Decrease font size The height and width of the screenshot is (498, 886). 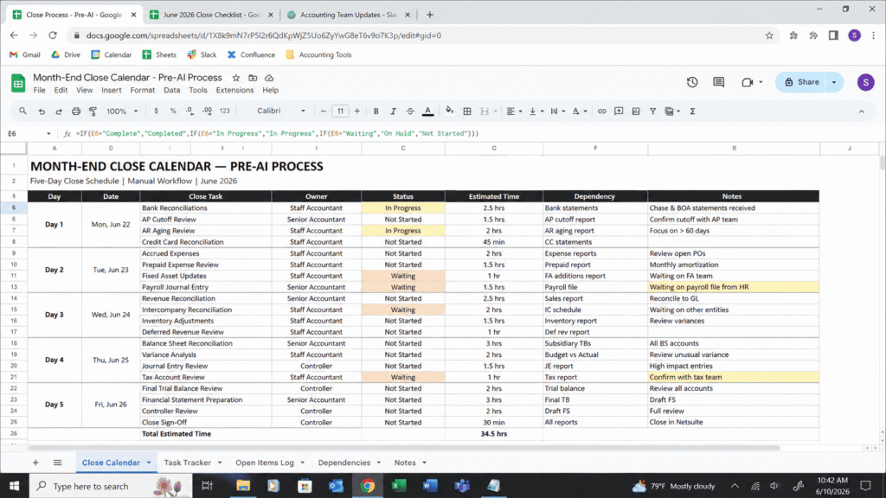pos(324,112)
